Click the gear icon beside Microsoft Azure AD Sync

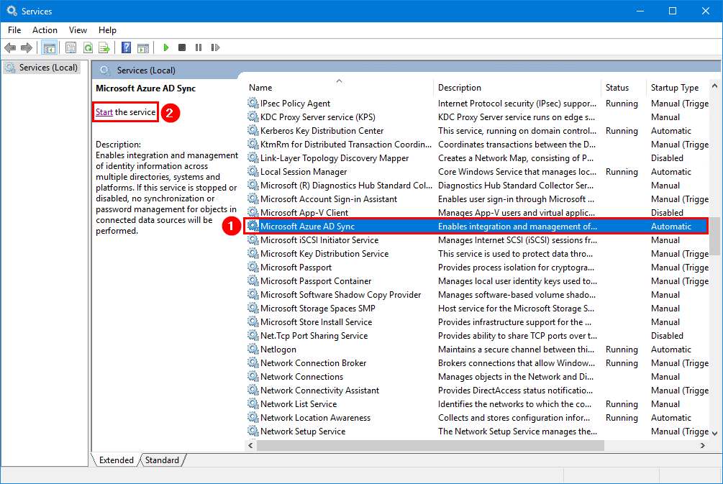(253, 227)
